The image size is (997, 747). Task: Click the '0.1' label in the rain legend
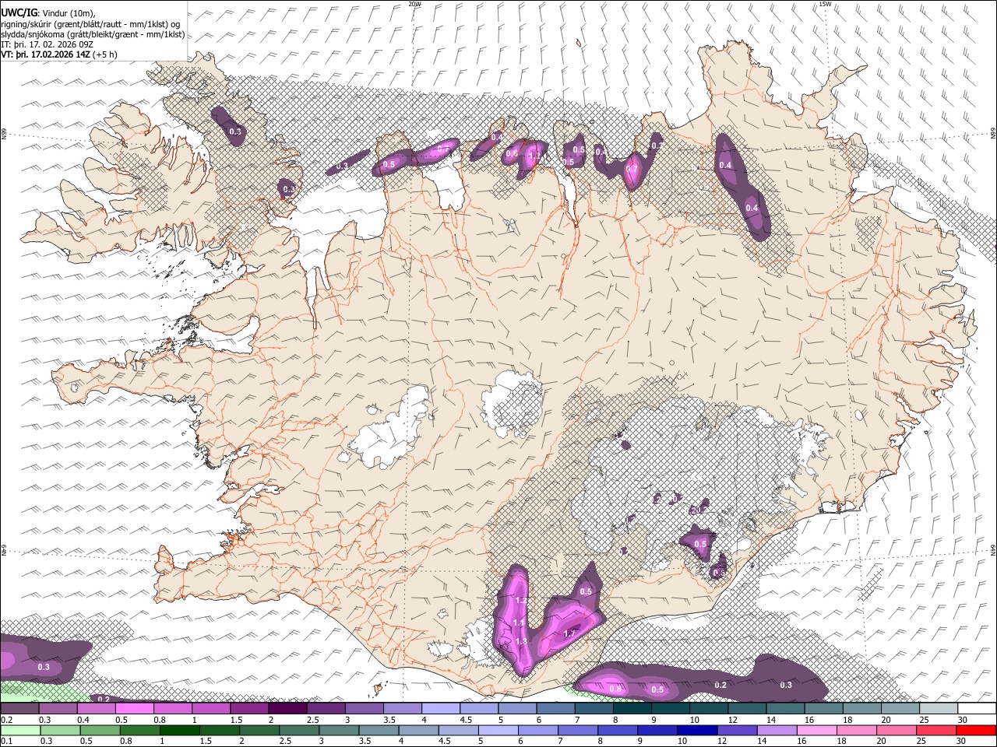[5, 741]
